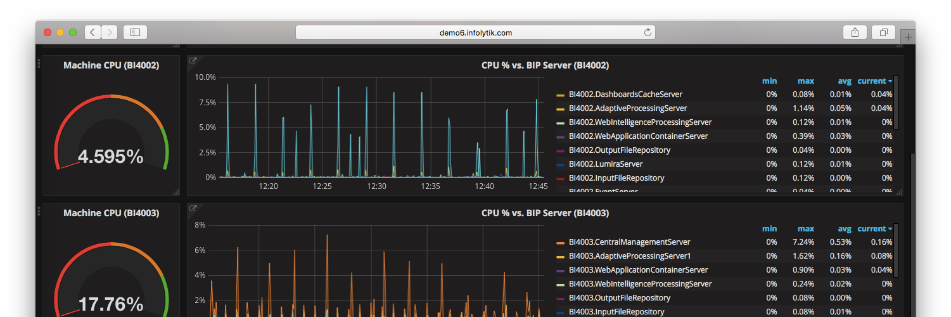Change color of BI4002.LumiraServer swatch
Screen dimensions: 951x317
(x=560, y=165)
